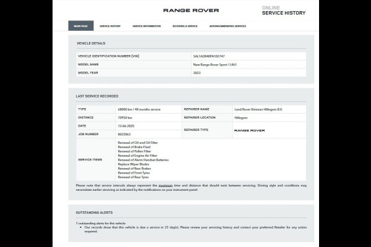
Task: Click the 1 outstanding alerts line
Action: [101, 223]
